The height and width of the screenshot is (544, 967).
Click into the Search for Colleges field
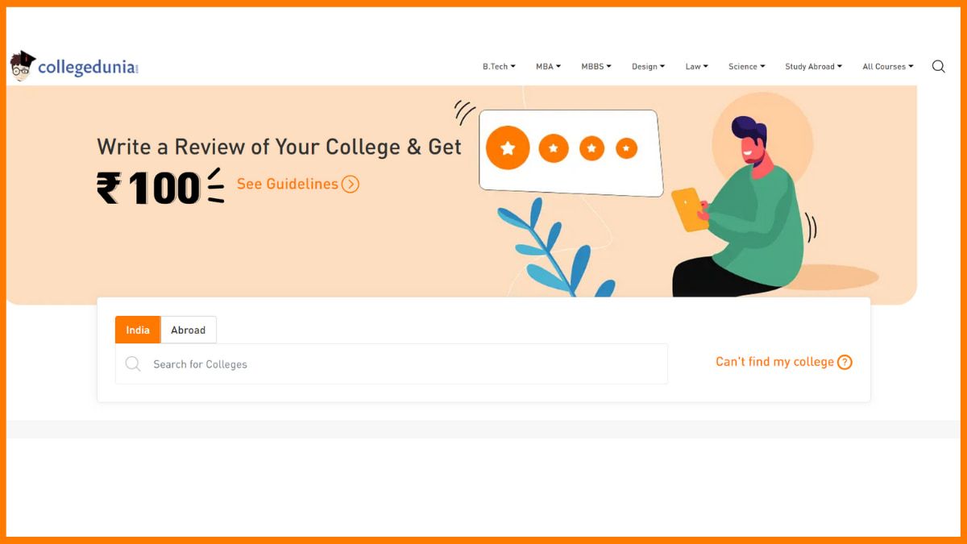tap(392, 364)
